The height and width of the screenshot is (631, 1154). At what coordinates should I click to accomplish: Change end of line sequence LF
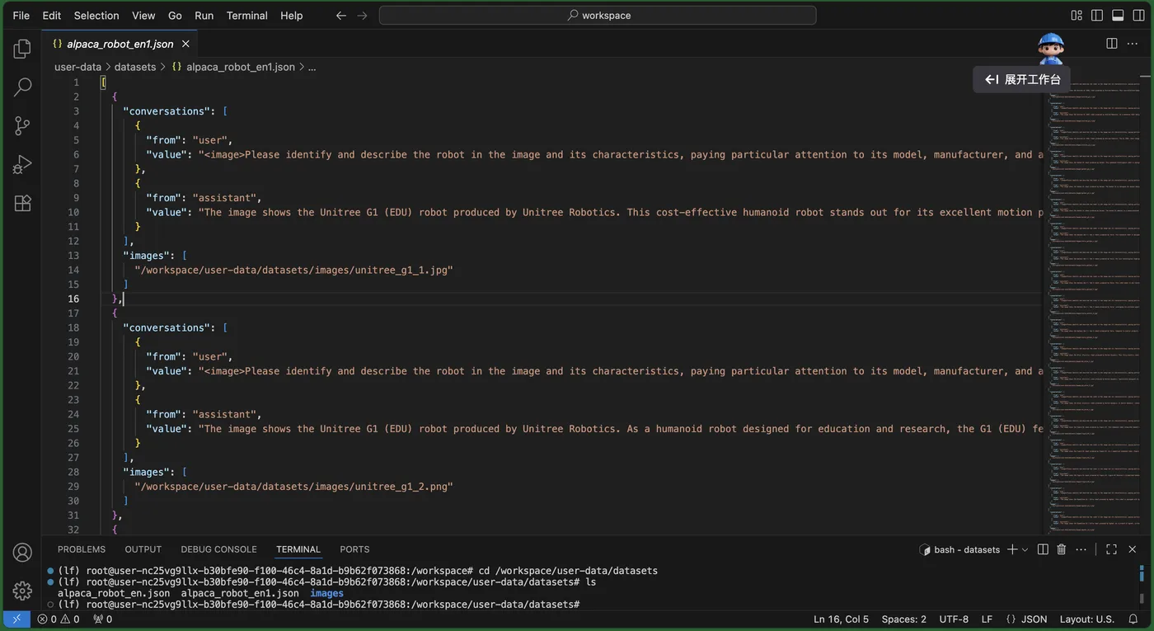987,619
